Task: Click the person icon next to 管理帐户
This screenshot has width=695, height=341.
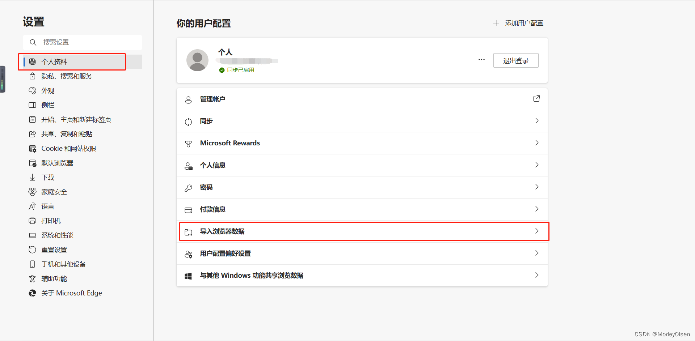Action: point(188,100)
